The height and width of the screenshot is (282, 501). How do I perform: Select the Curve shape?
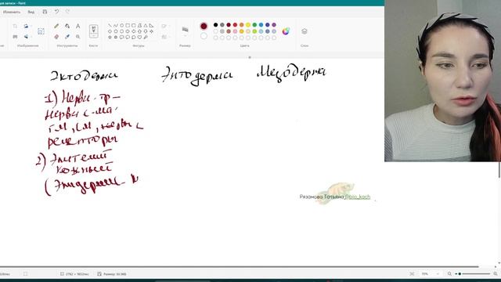coord(116,25)
